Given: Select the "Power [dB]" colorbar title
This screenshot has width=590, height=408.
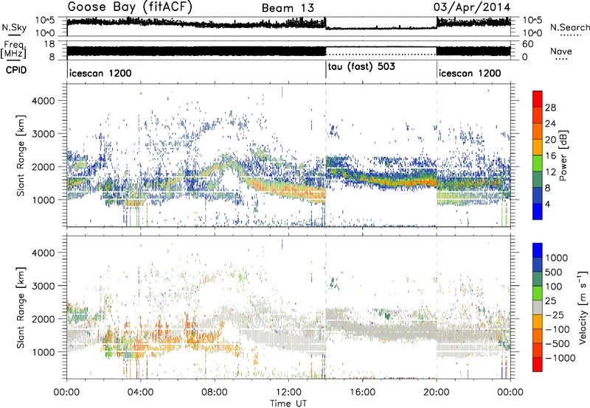Looking at the screenshot, I should point(563,155).
